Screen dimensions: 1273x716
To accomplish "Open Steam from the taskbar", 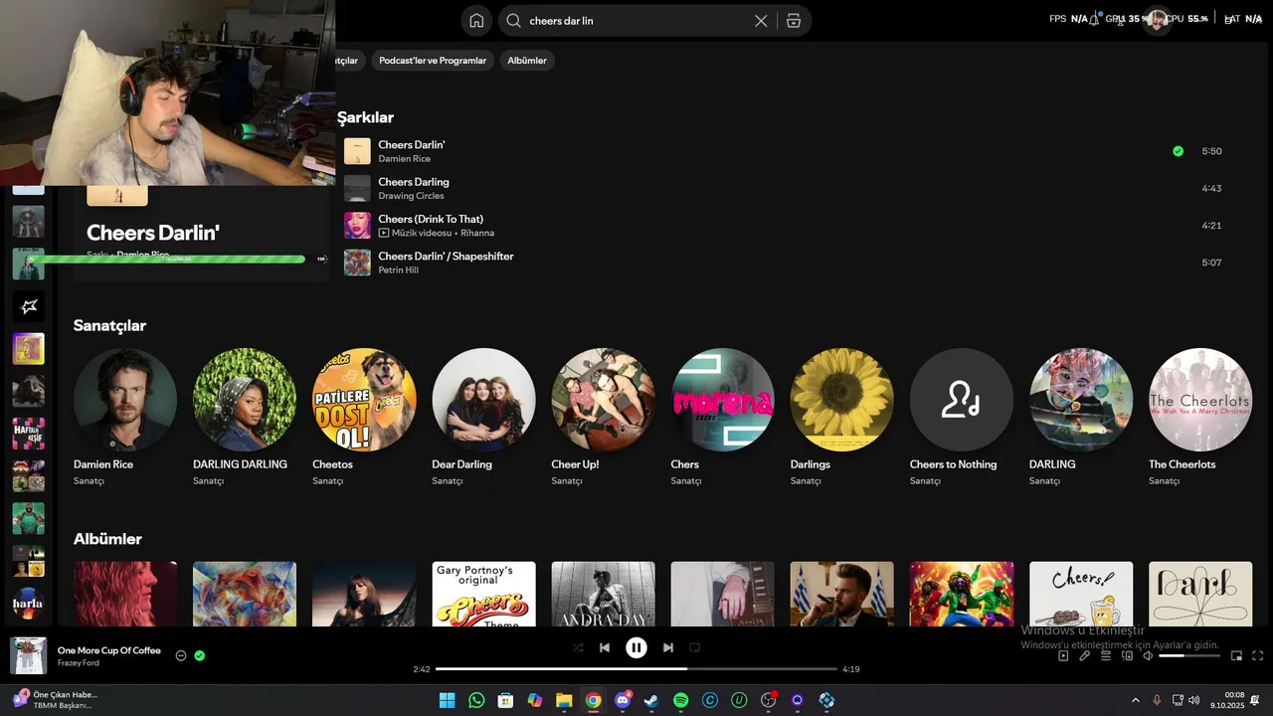I will pos(651,700).
